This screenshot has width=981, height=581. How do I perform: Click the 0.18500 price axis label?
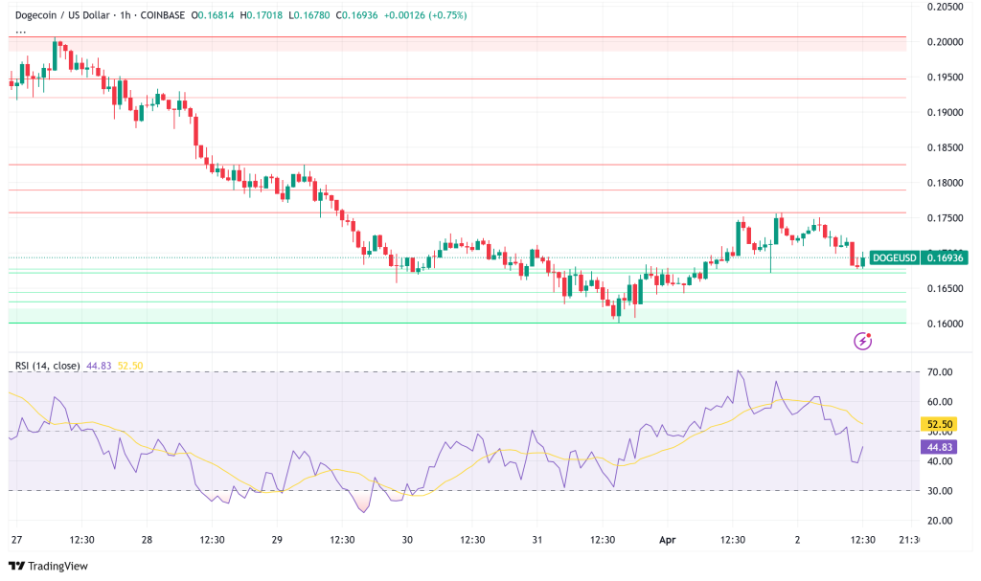[945, 147]
